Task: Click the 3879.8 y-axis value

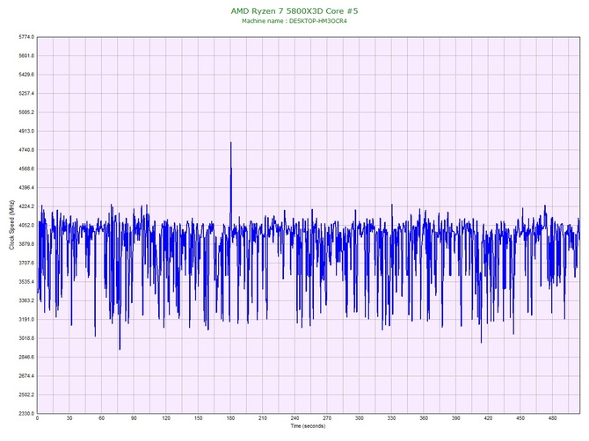Action: click(x=26, y=244)
